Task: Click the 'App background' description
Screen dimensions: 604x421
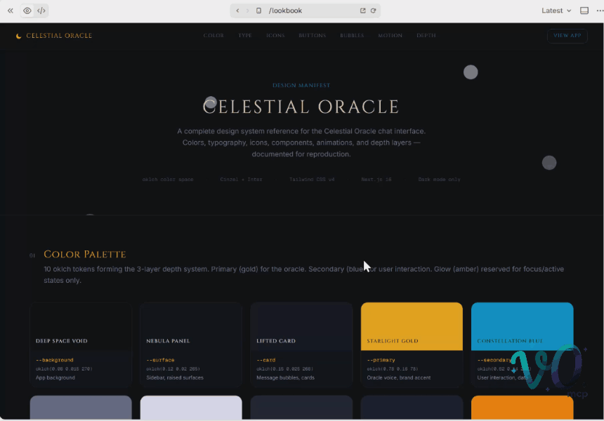Action: [55, 378]
